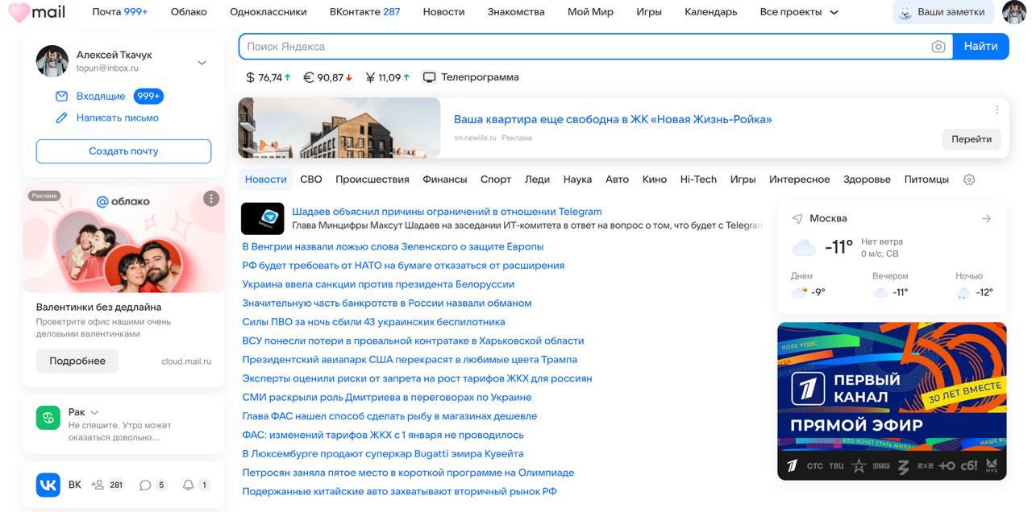Image resolution: width=1032 pixels, height=512 pixels.
Task: Expand the Рак zodiac sign selector
Action: (94, 412)
